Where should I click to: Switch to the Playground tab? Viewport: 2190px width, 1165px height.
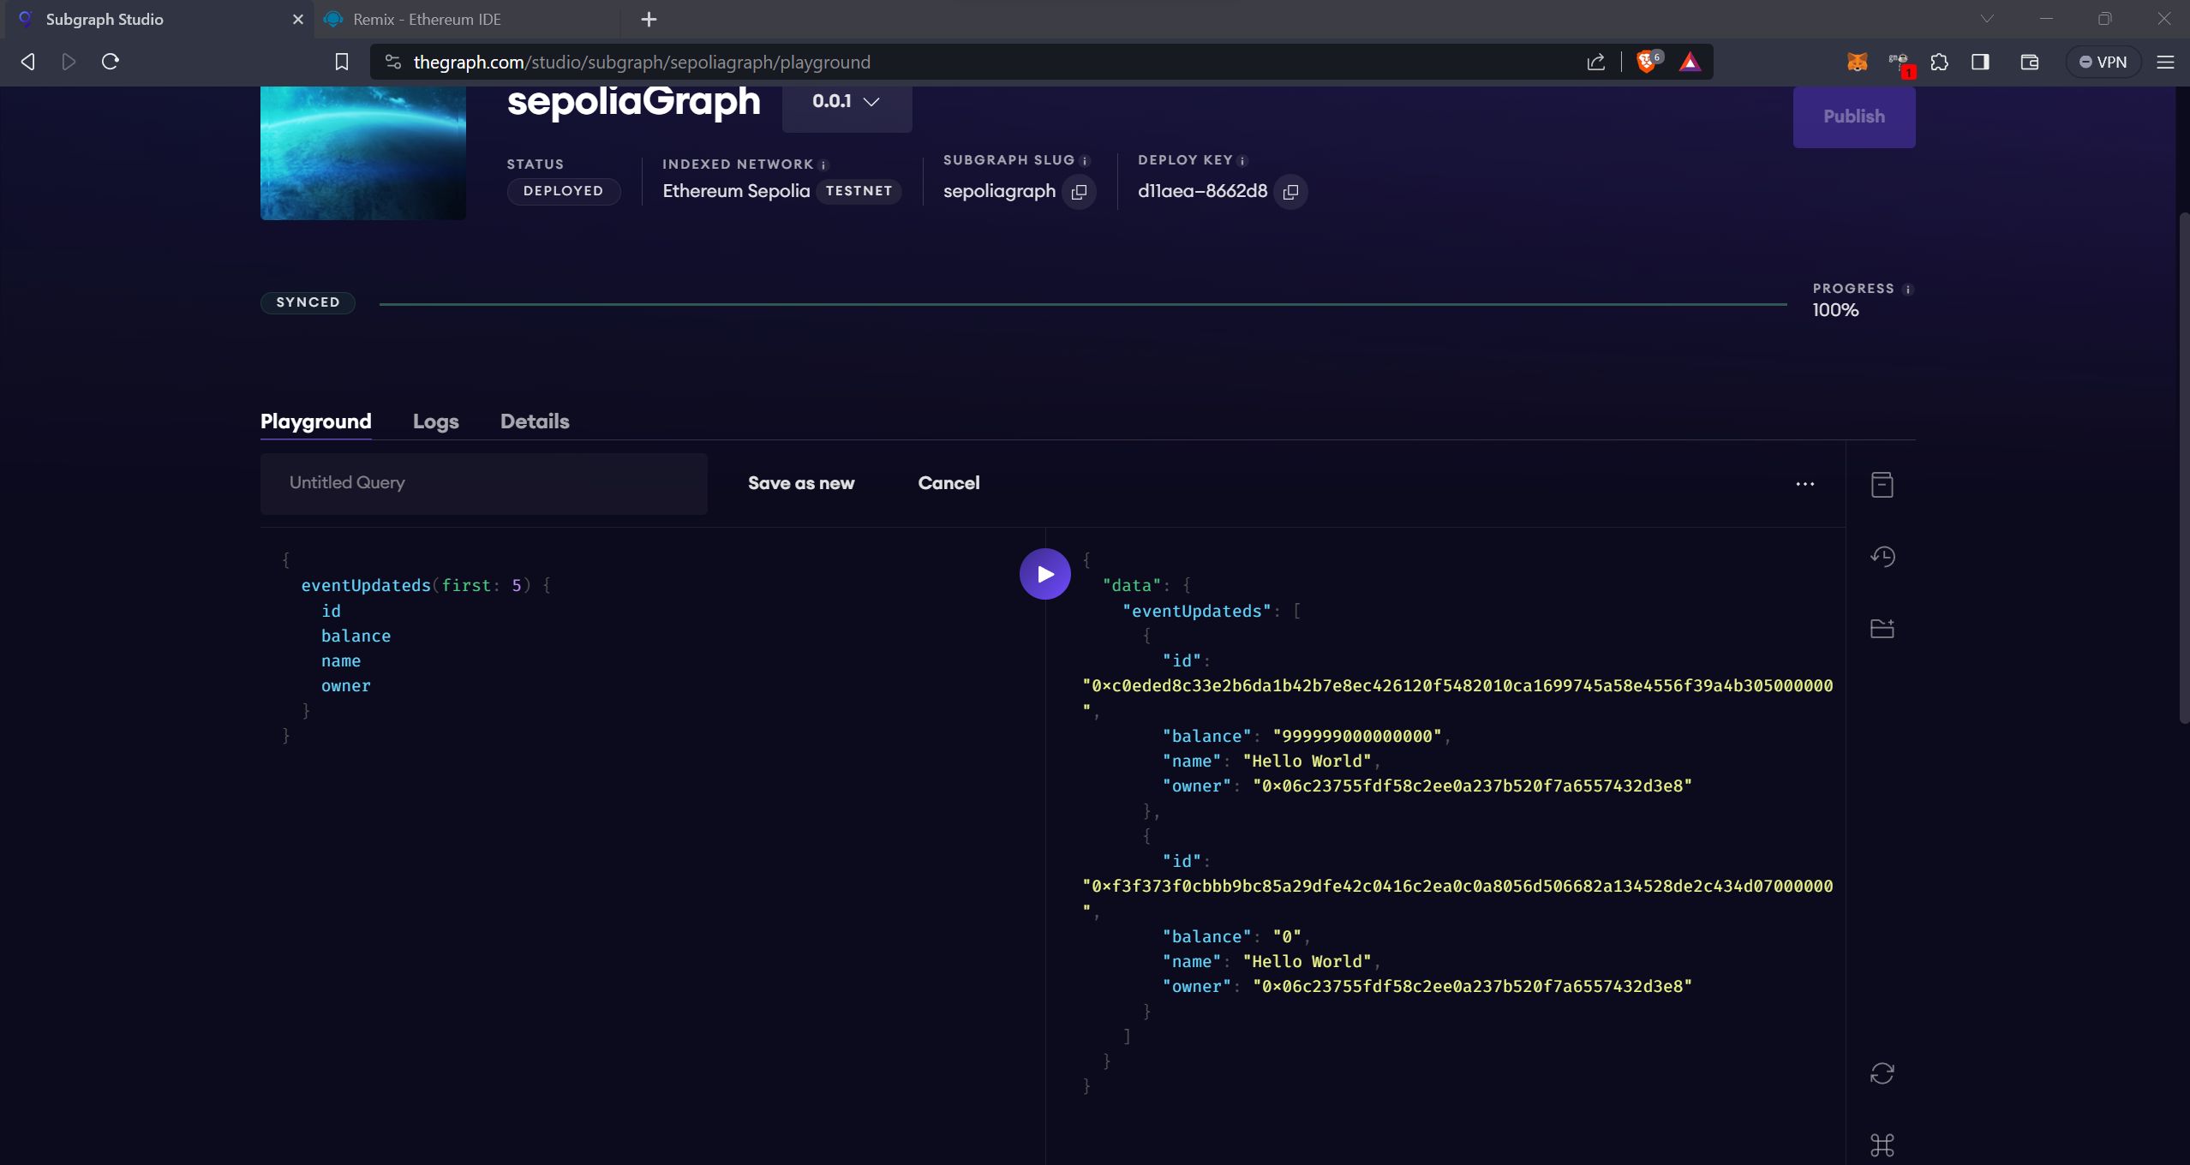[315, 421]
